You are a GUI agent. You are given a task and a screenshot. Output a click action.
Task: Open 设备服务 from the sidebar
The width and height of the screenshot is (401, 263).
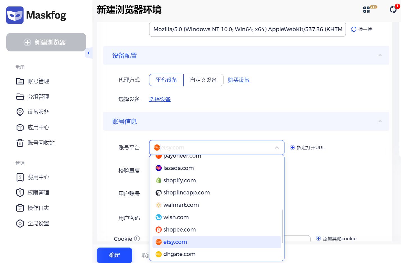click(x=38, y=112)
